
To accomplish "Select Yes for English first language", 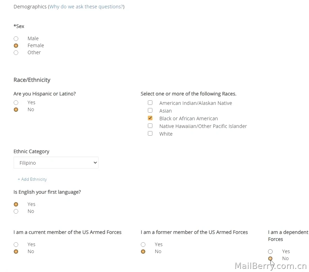I will pos(16,204).
